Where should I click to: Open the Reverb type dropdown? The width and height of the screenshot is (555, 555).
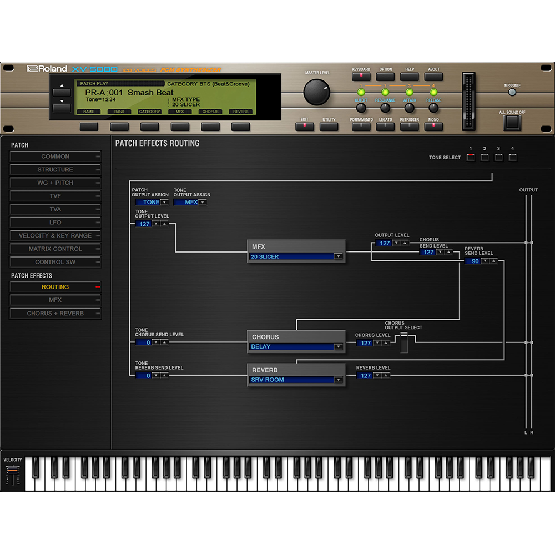click(339, 380)
